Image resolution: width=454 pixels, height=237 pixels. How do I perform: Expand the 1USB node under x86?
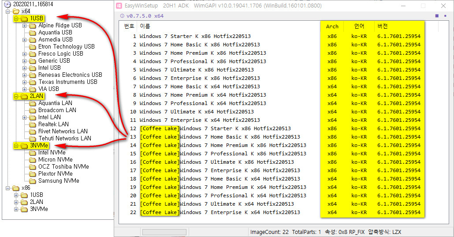16,195
